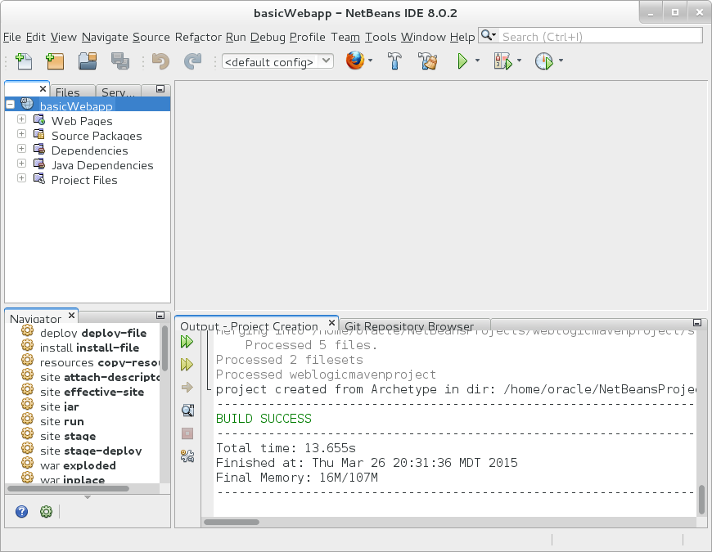Screen dimensions: 712x552
Task: Click the New File toolbar icon
Action: (24, 61)
